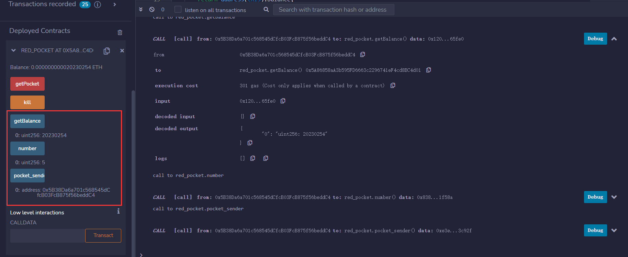Copy the execution cost value
This screenshot has height=257, width=628.
(393, 85)
